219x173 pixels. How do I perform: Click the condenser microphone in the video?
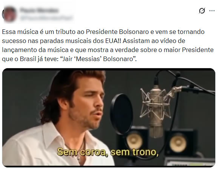point(156,110)
